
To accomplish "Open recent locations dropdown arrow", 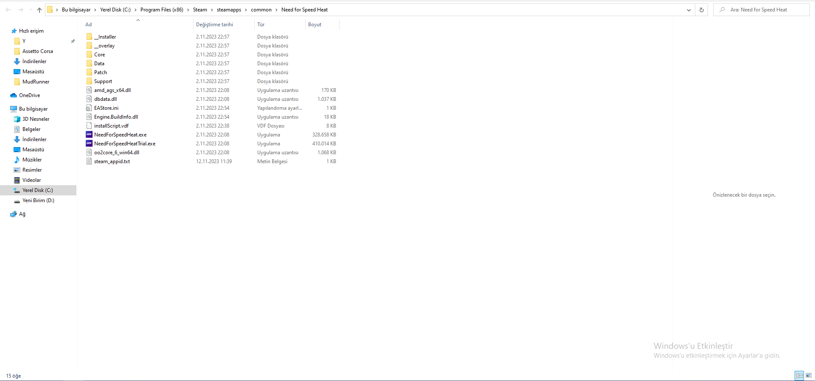I will coord(31,10).
